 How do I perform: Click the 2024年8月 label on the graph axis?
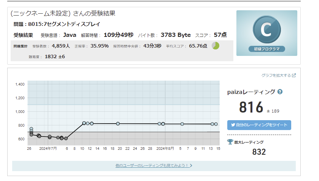pos(165,148)
